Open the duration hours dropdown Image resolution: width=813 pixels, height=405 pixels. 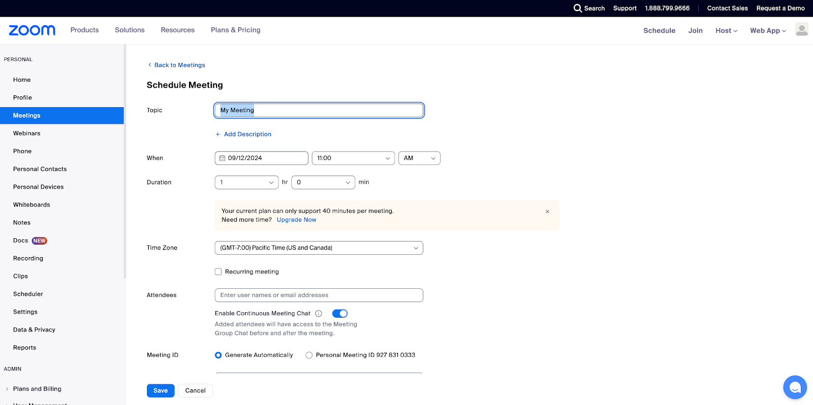coord(246,182)
